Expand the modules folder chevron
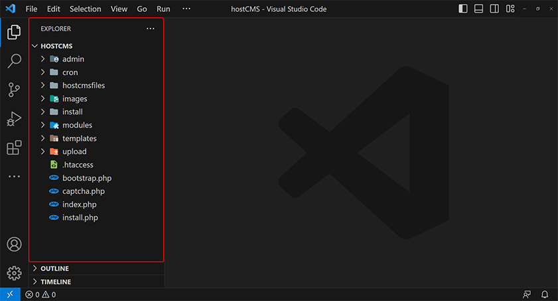Viewport: 558px width, 301px height. (42, 125)
